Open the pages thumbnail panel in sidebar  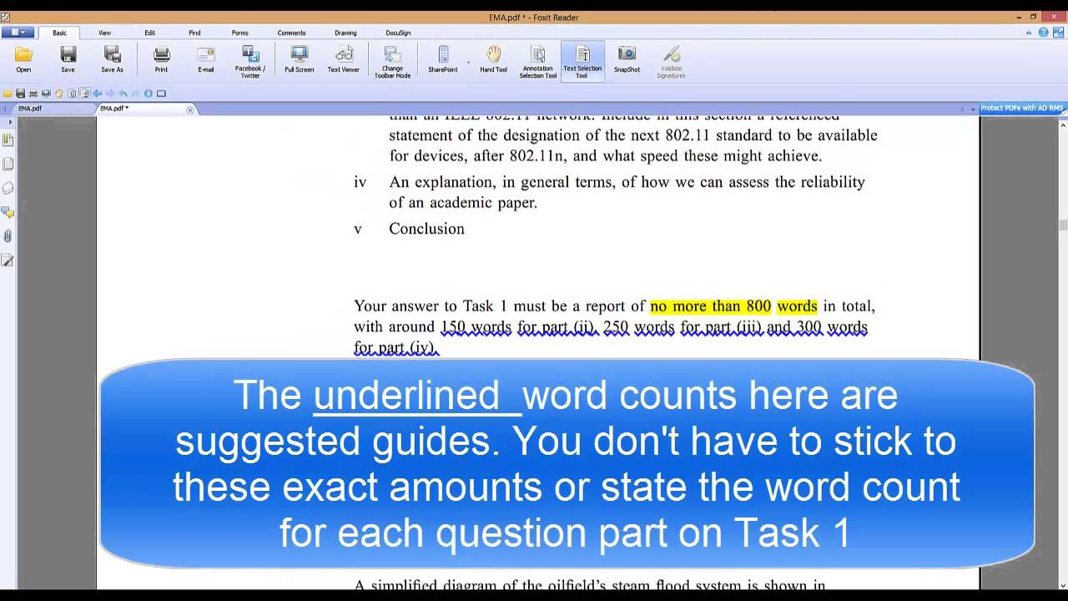coord(8,164)
